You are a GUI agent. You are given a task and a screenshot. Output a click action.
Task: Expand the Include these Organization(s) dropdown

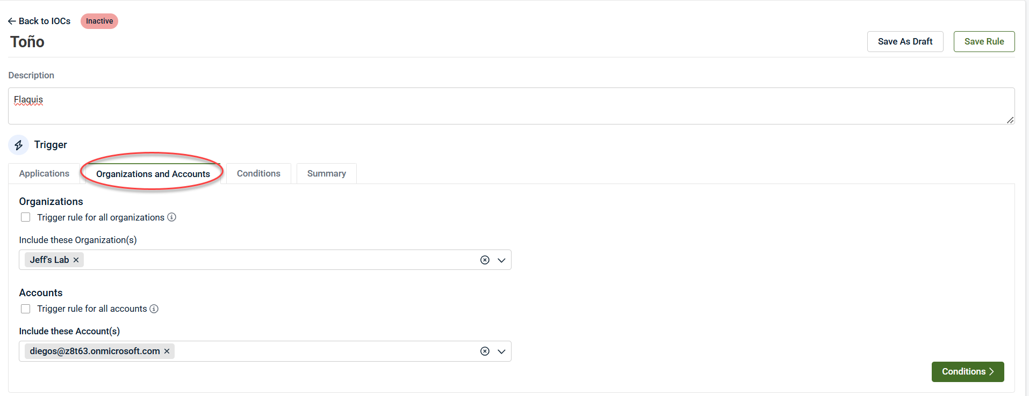click(x=501, y=260)
